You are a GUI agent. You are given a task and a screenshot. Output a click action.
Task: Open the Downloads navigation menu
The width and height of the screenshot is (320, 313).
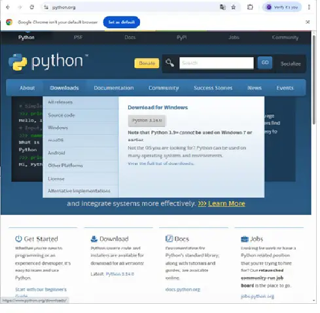[x=64, y=88]
